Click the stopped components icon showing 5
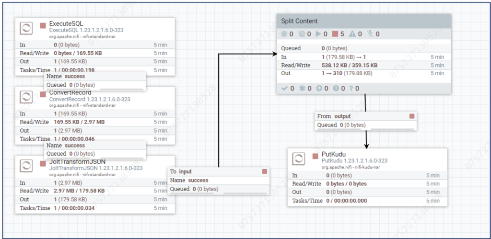The image size is (491, 239). coord(335,34)
